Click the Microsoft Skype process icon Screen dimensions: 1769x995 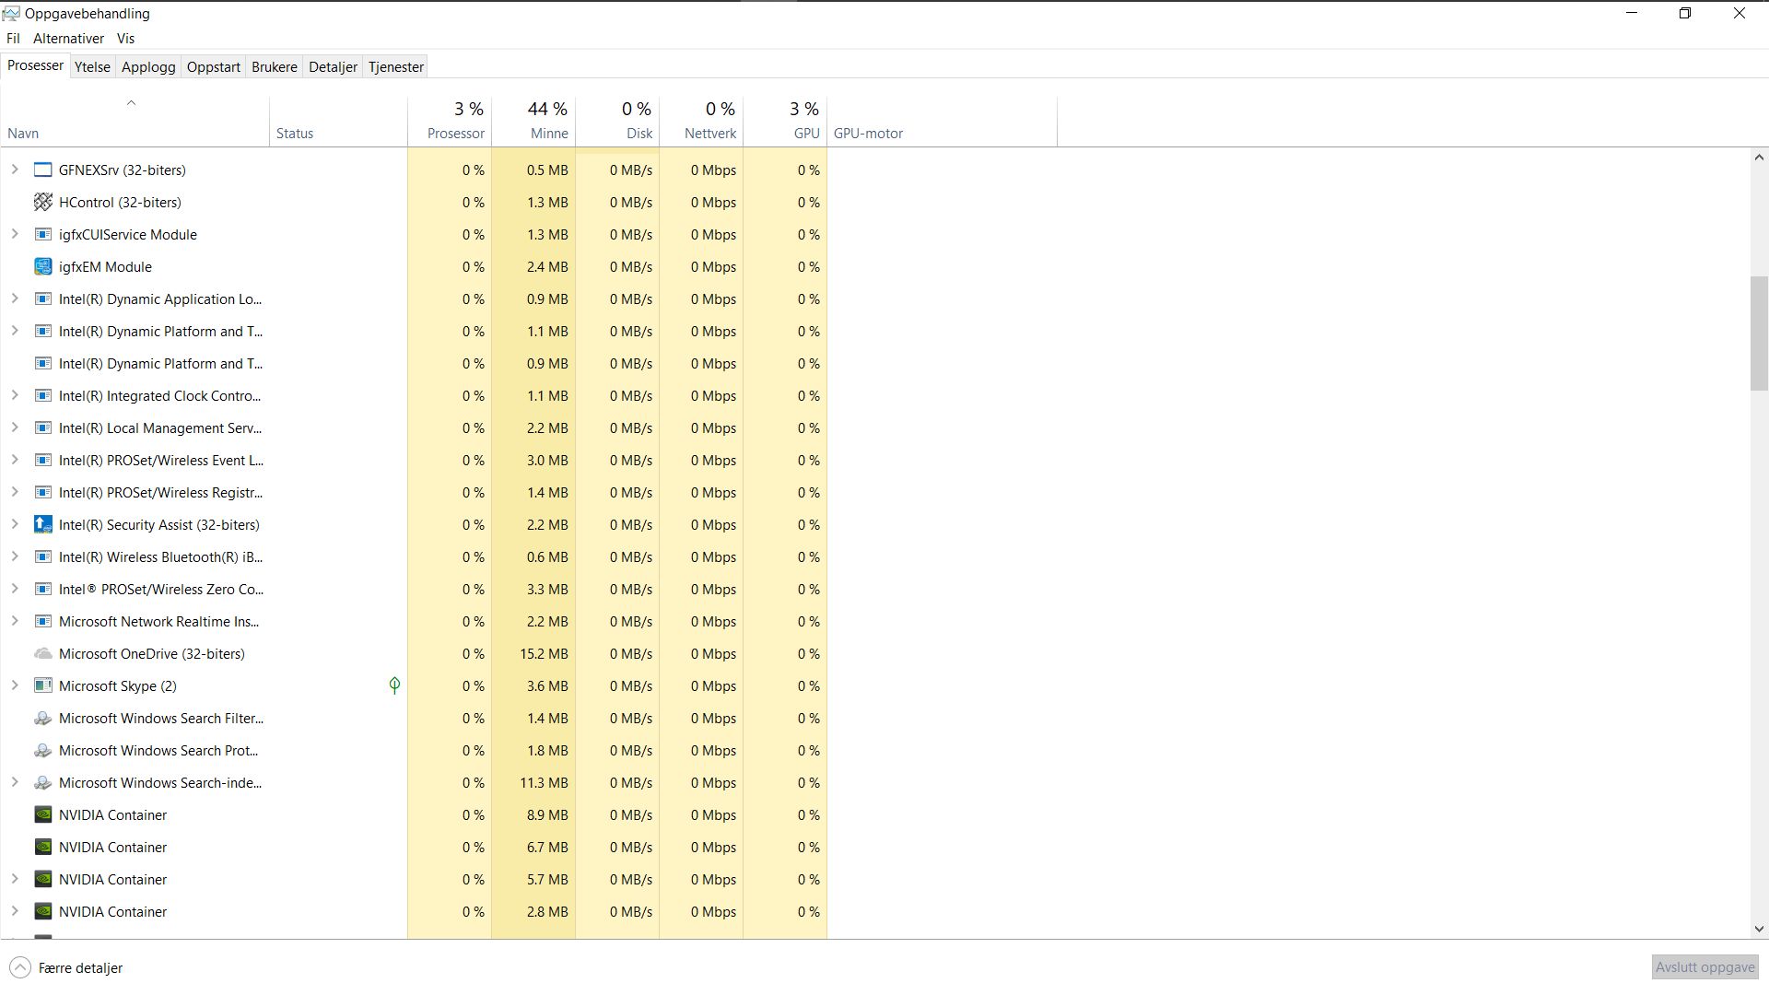(42, 685)
